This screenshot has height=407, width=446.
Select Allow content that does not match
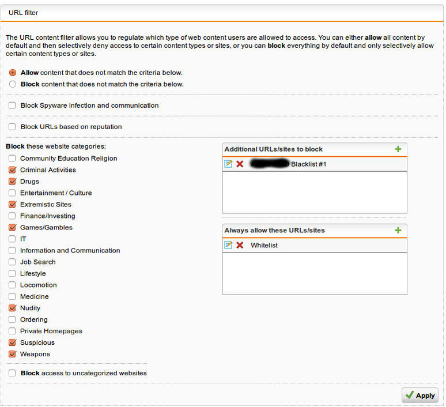[13, 73]
